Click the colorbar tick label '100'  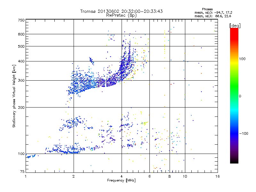coord(242,59)
